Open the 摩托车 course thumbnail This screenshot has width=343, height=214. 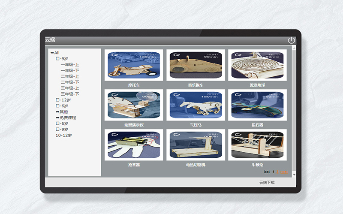(x=134, y=65)
